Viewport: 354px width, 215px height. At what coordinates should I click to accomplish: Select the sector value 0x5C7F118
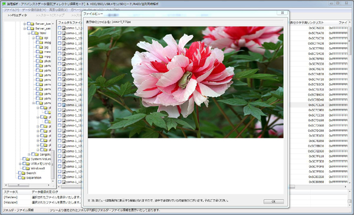click(x=316, y=156)
